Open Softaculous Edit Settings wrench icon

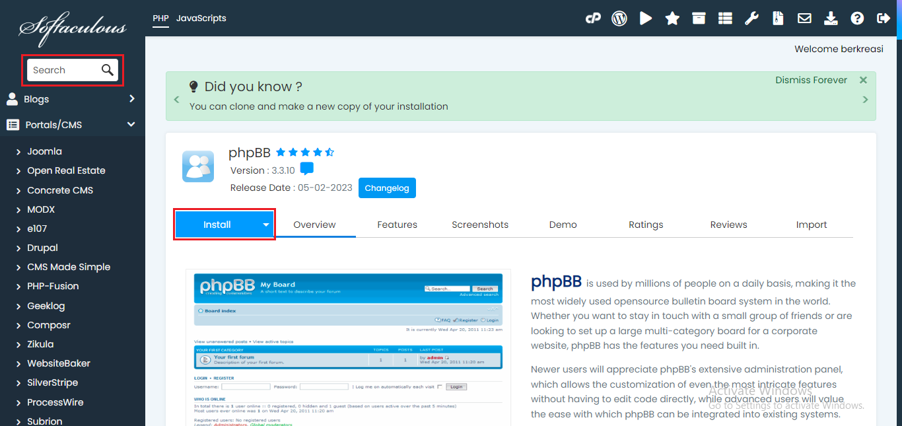coord(751,18)
